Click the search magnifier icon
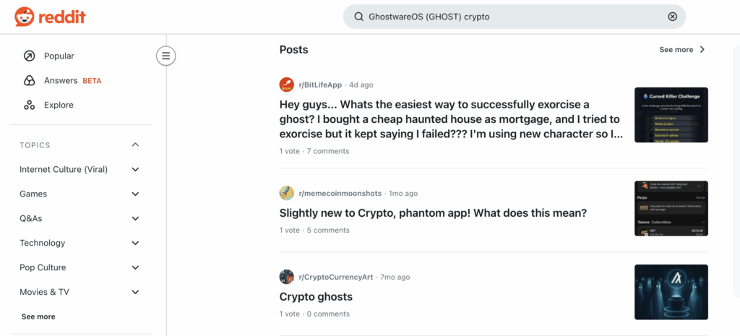 (358, 17)
